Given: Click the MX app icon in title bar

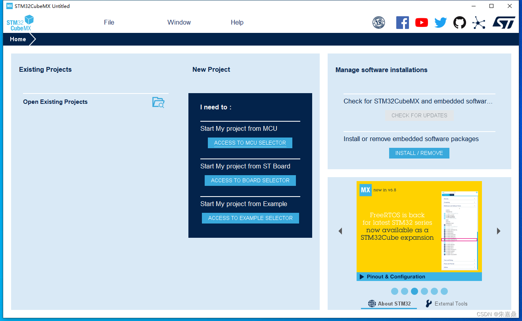Looking at the screenshot, I should 10,6.
